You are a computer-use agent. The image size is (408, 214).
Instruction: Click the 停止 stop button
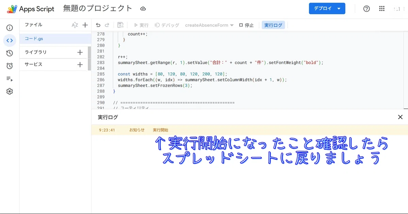click(x=247, y=25)
